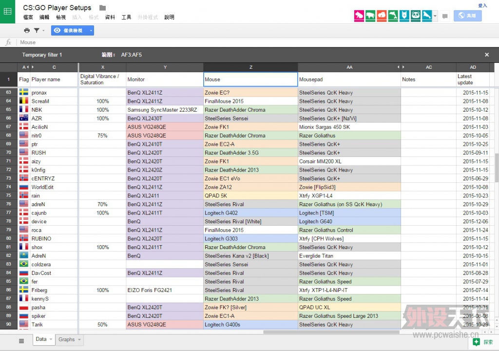The width and height of the screenshot is (499, 351).
Task: Close the Temporary filter 1 bar
Action: pyautogui.click(x=487, y=55)
